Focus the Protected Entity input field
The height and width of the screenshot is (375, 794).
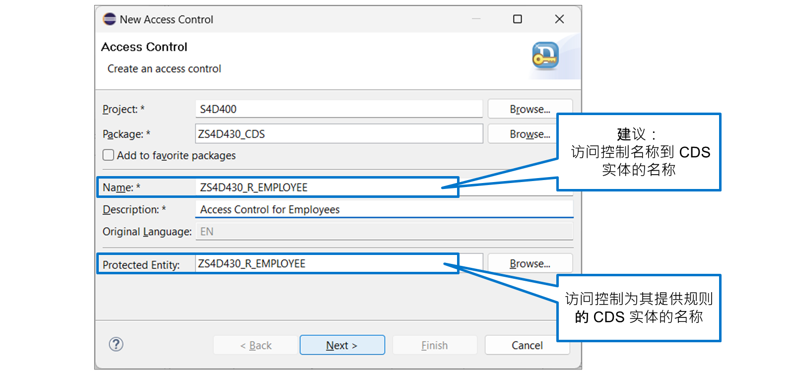[x=327, y=263]
